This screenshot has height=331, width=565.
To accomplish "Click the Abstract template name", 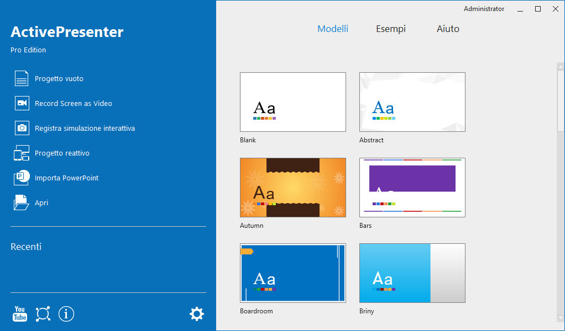I will click(372, 140).
